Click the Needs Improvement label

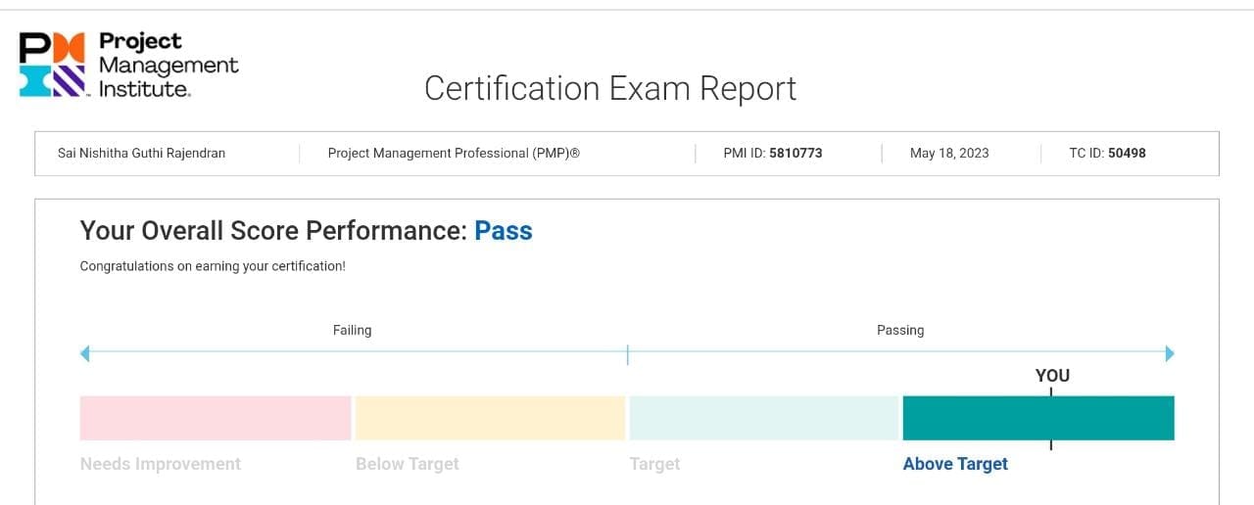(161, 464)
